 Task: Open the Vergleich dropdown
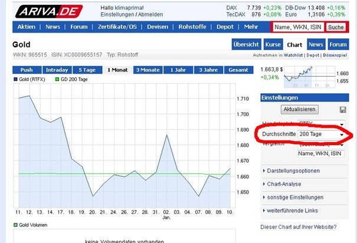coord(321,145)
